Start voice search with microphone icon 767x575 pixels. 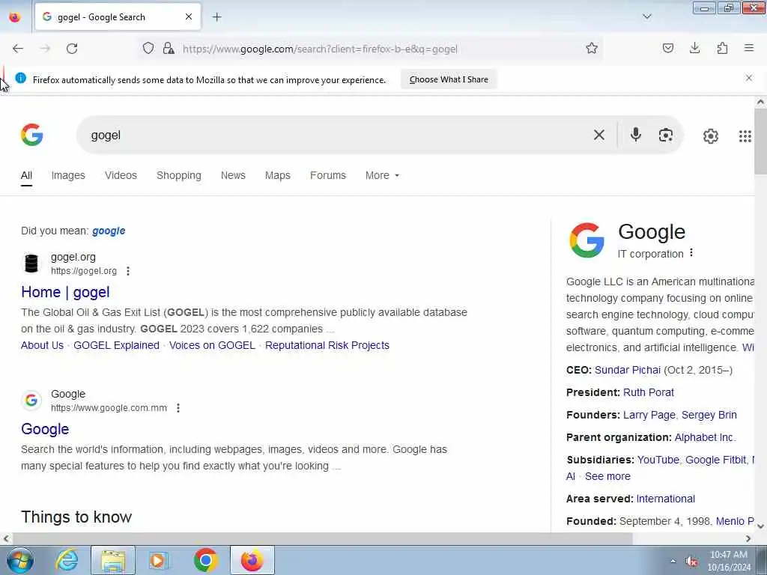(x=635, y=135)
